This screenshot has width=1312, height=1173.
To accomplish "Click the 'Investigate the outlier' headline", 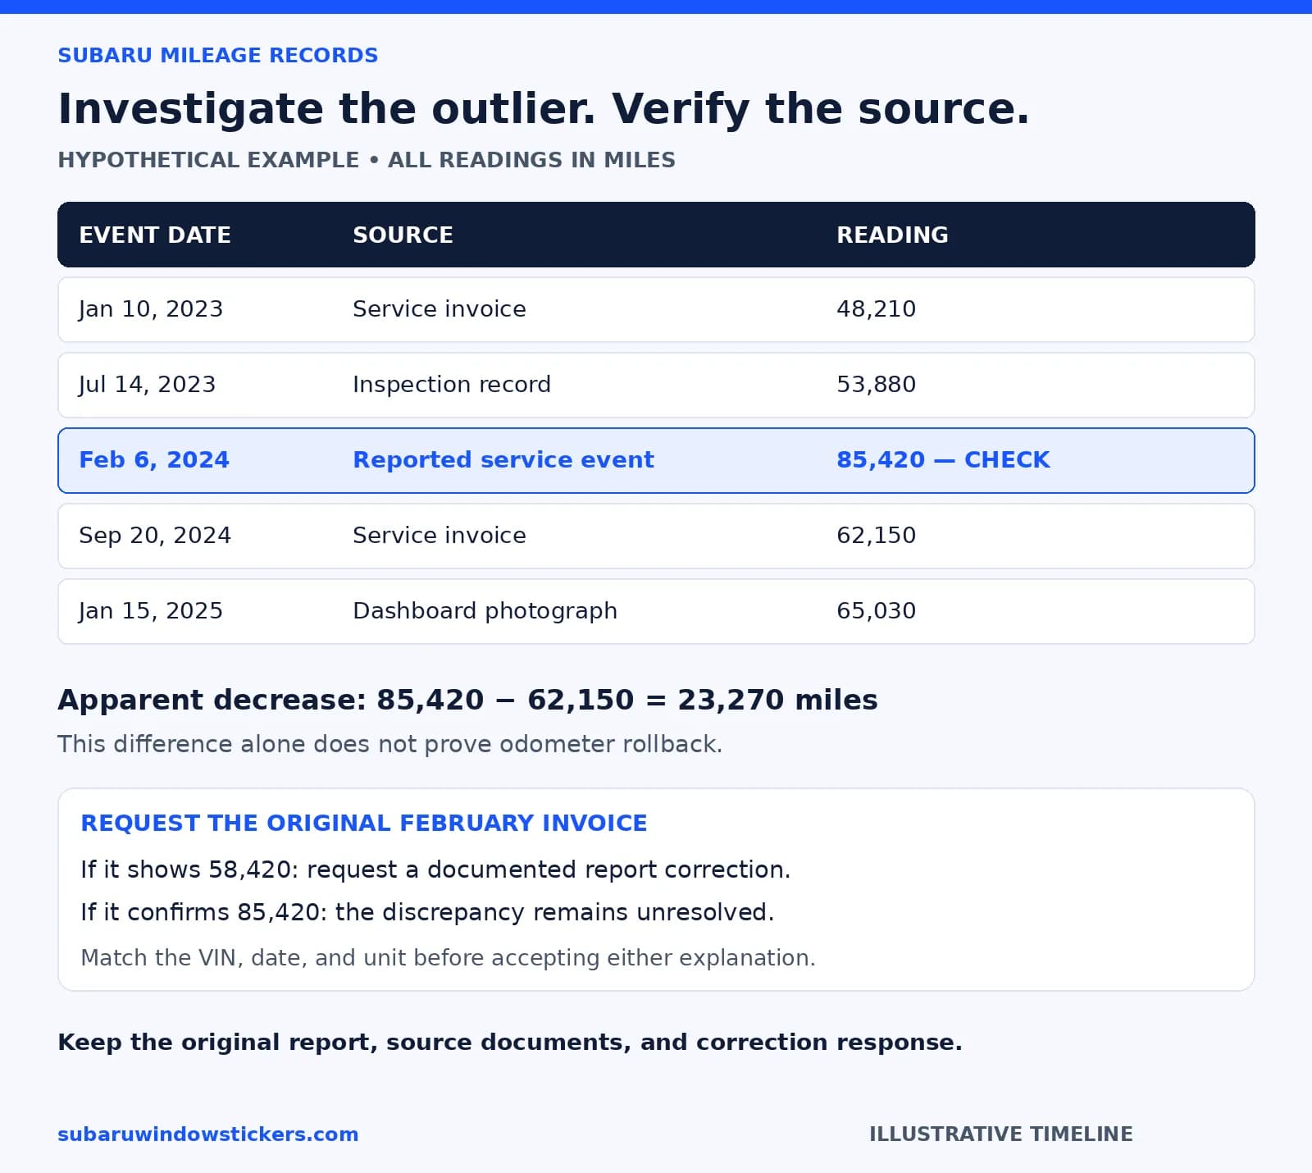I will [543, 108].
